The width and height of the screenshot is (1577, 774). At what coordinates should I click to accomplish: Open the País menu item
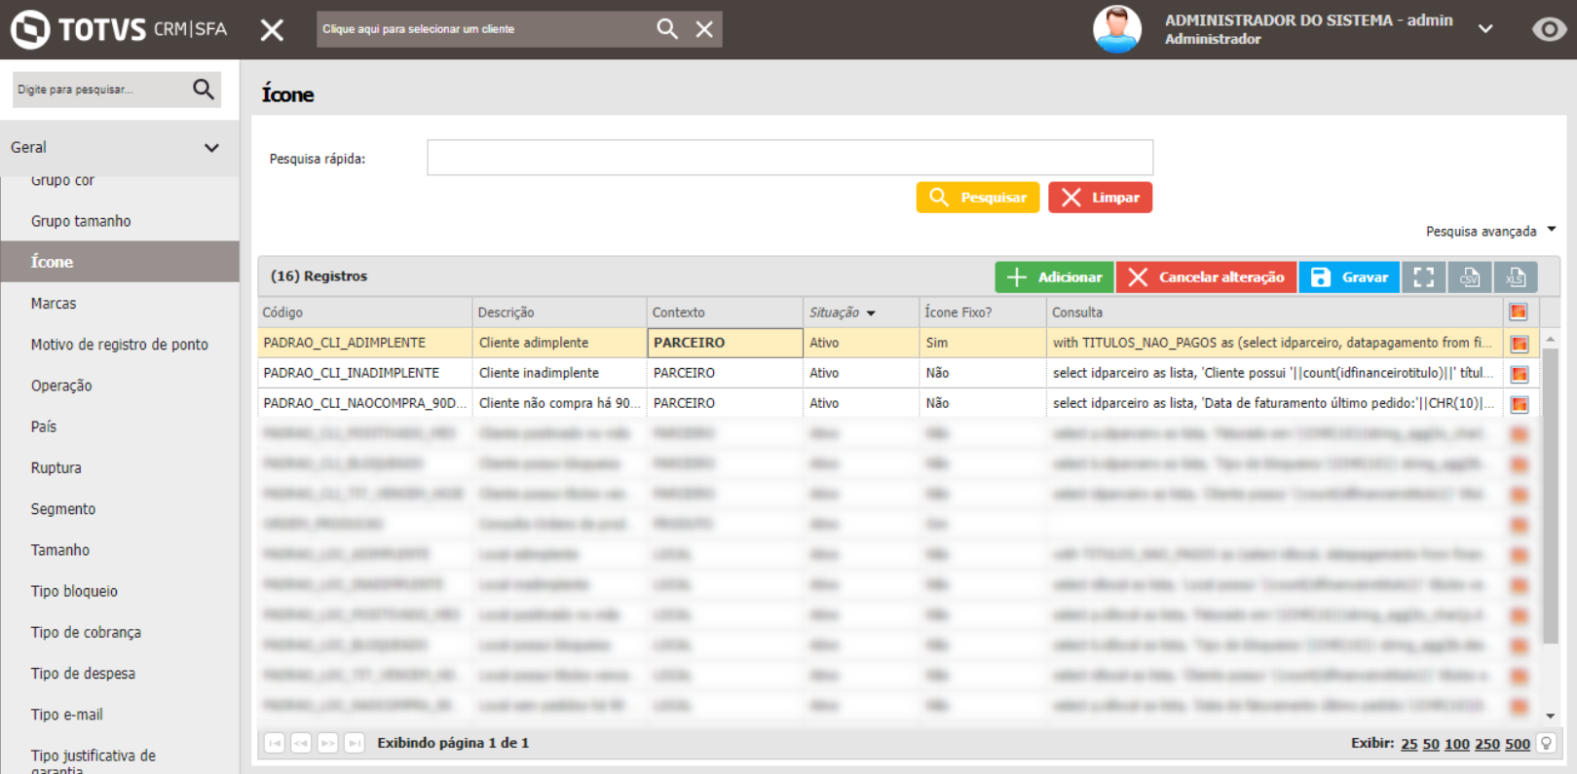click(44, 426)
